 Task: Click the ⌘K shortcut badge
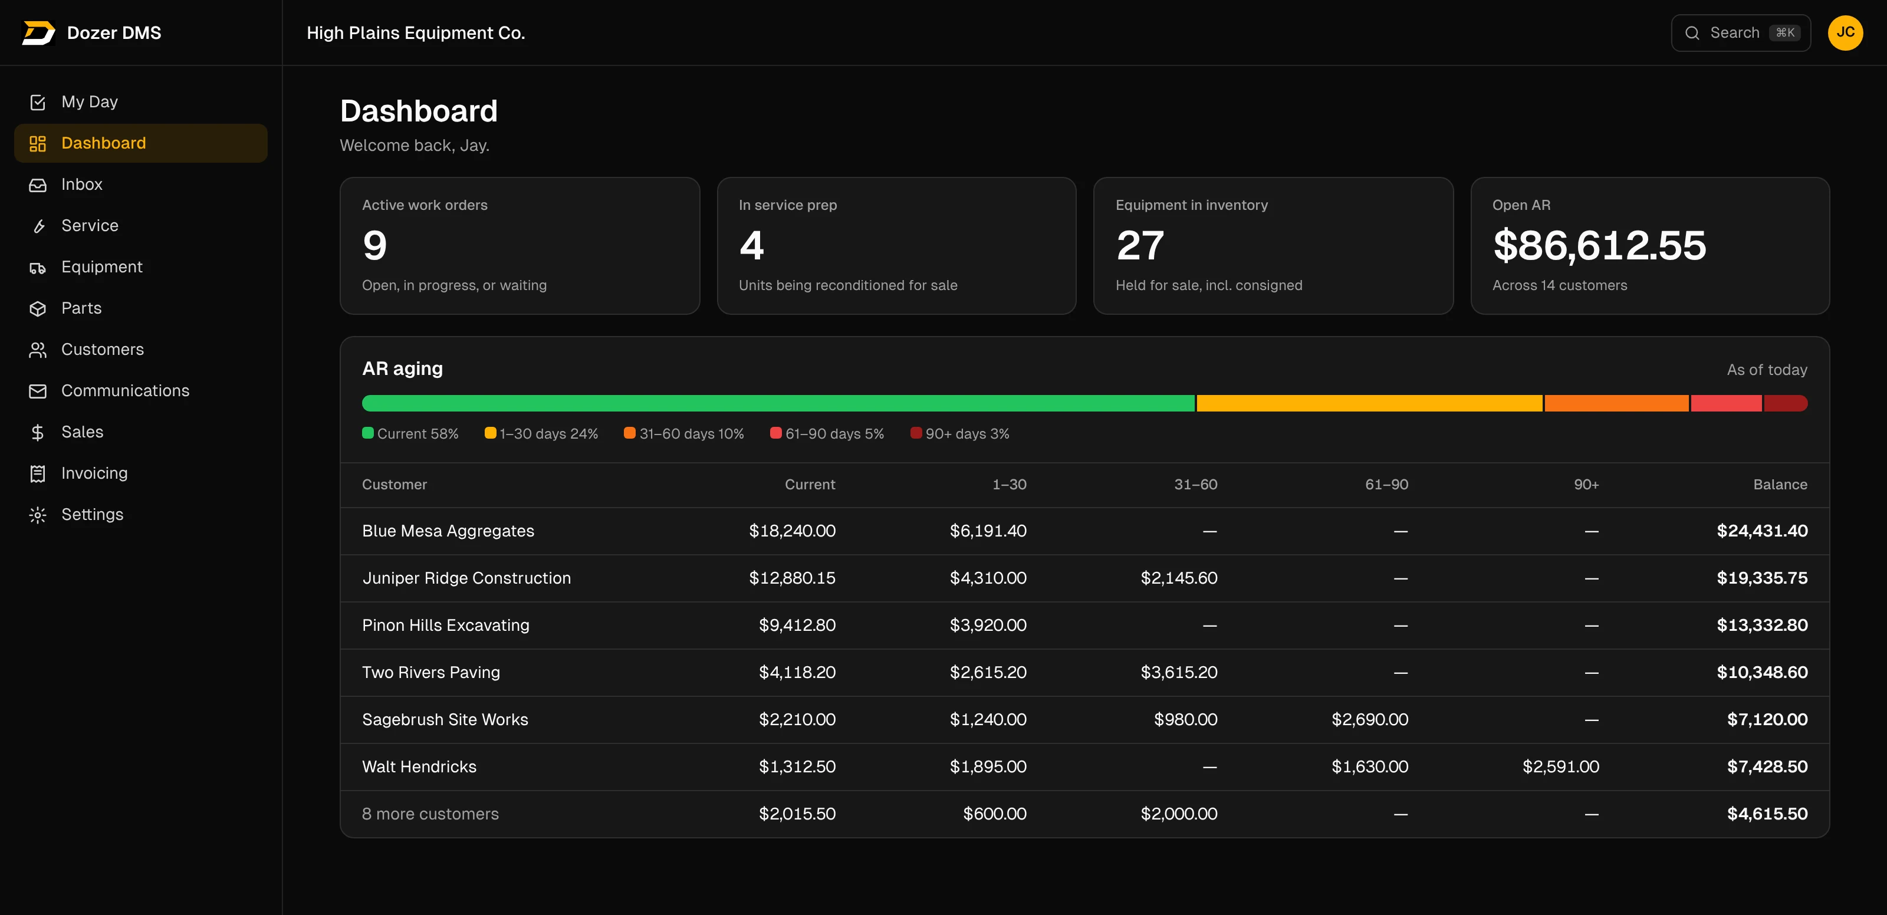(1784, 33)
